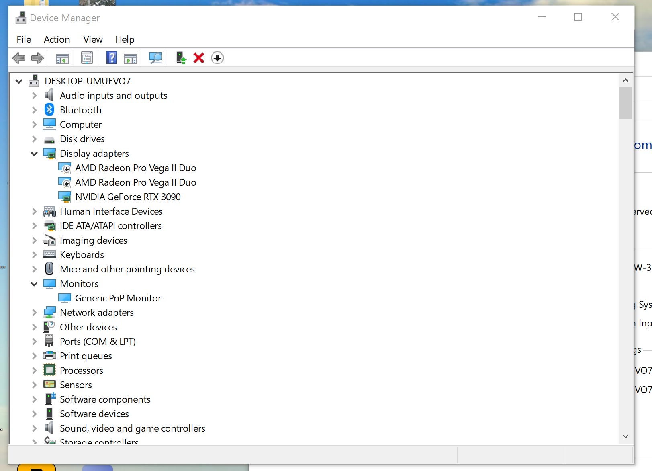Click the Disable device down-arrow icon
The image size is (652, 471).
point(217,58)
